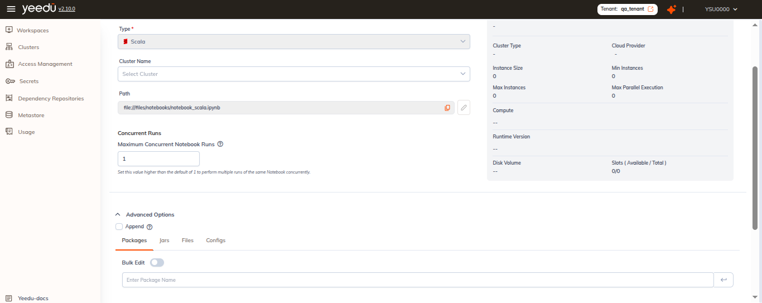Toggle the Bulk Edit switch

pos(157,262)
